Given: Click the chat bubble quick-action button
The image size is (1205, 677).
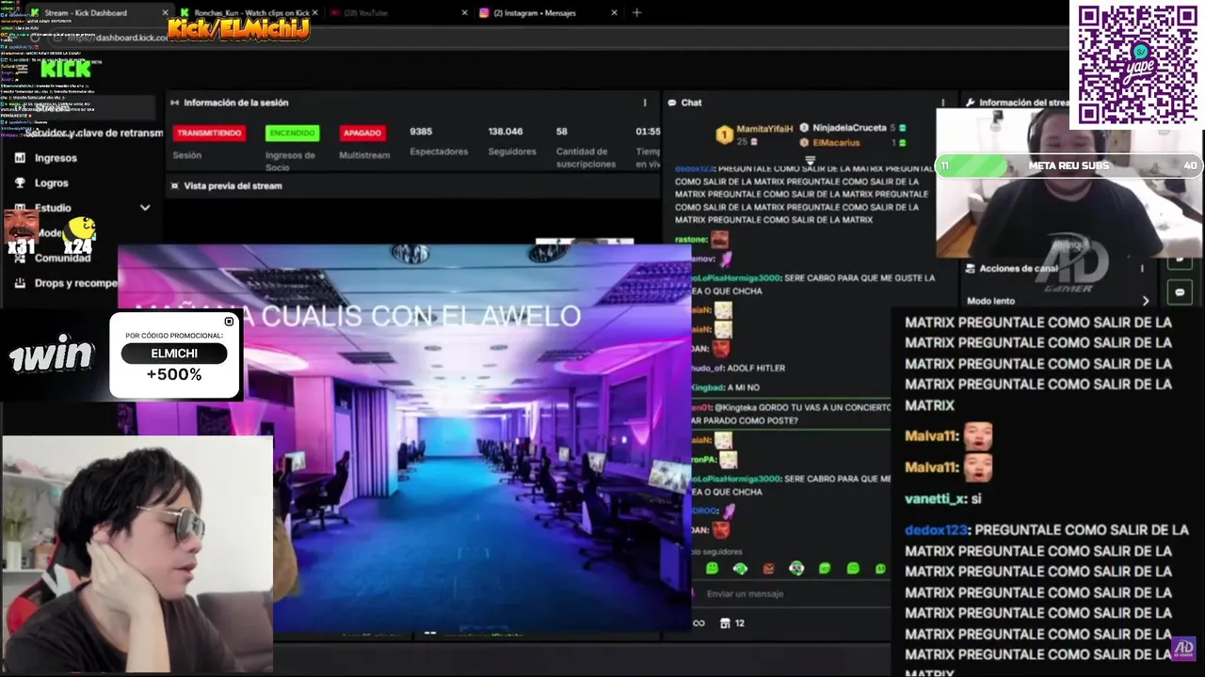Looking at the screenshot, I should pyautogui.click(x=1180, y=292).
